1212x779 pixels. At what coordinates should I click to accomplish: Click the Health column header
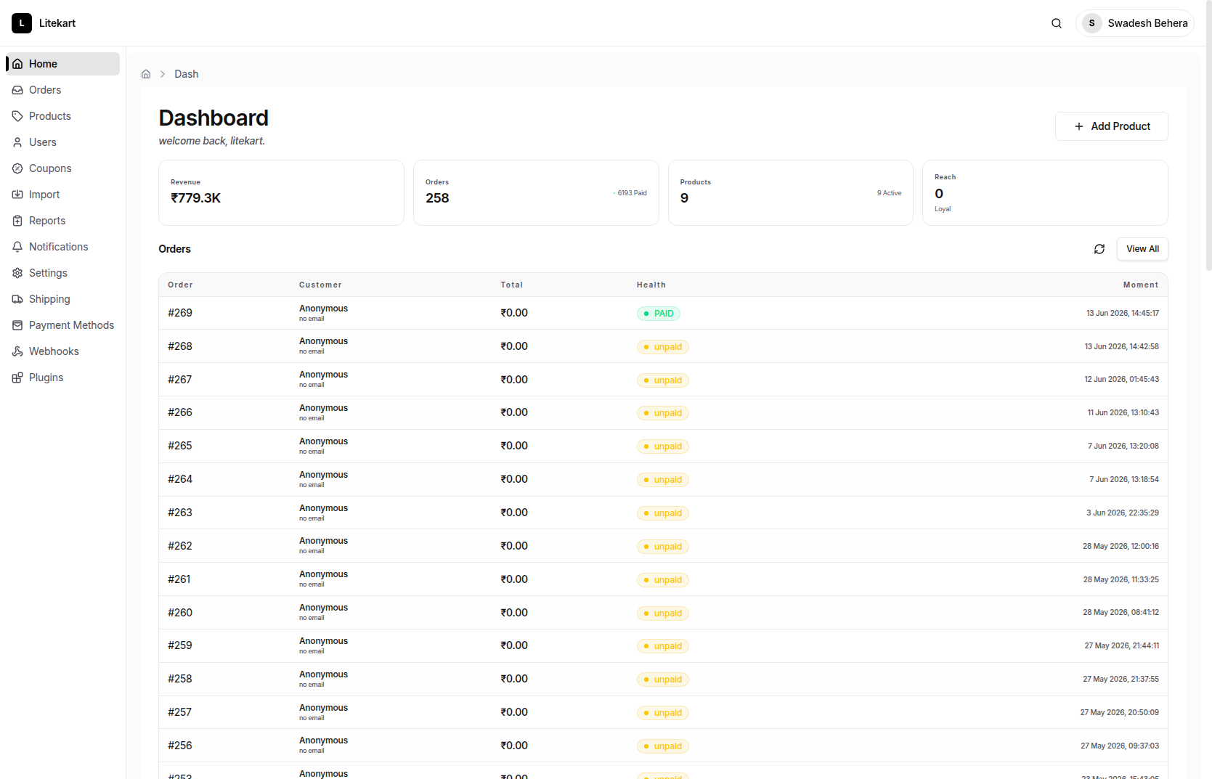(651, 285)
